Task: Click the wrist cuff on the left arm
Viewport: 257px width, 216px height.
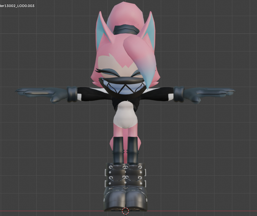Action: [x=72, y=94]
